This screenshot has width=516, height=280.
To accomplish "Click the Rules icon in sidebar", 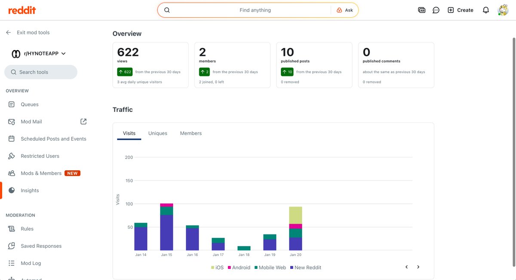I will tap(12, 229).
